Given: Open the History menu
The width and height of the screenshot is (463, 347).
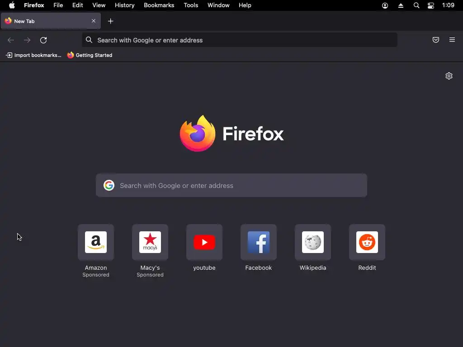Looking at the screenshot, I should [x=125, y=5].
